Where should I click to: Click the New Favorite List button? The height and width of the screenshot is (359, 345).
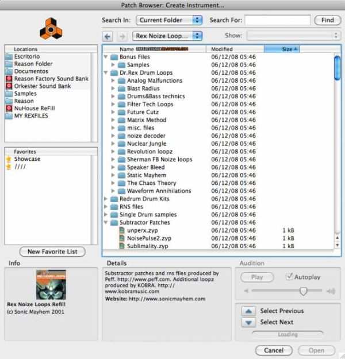(52, 252)
